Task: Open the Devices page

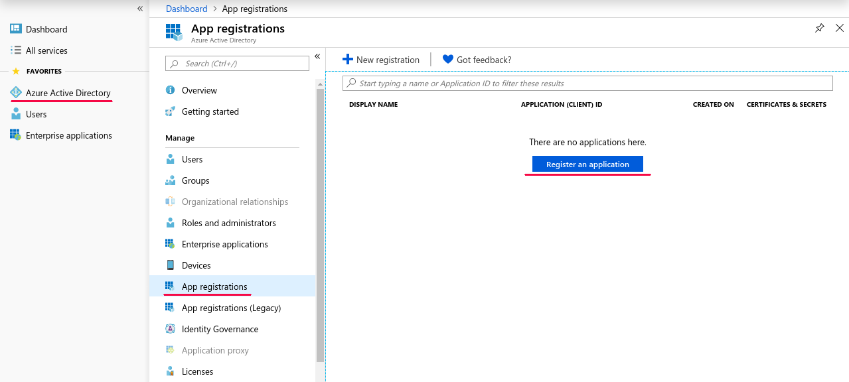Action: 195,265
